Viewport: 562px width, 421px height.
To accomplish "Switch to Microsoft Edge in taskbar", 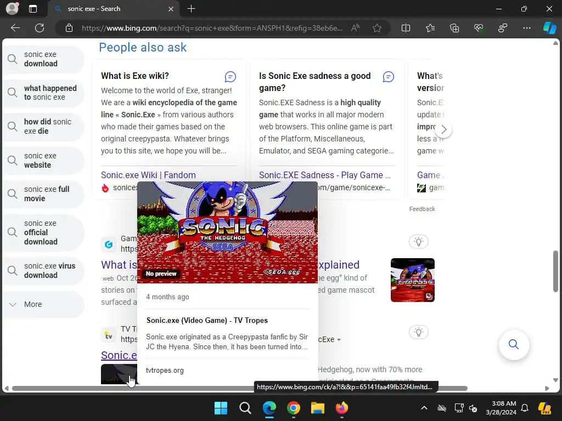I will point(269,408).
